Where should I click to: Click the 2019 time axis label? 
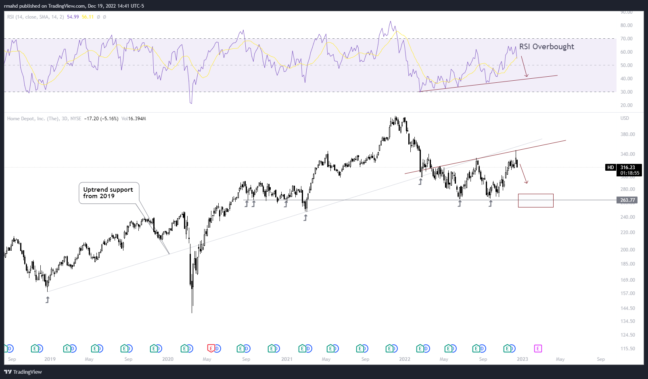(50, 359)
